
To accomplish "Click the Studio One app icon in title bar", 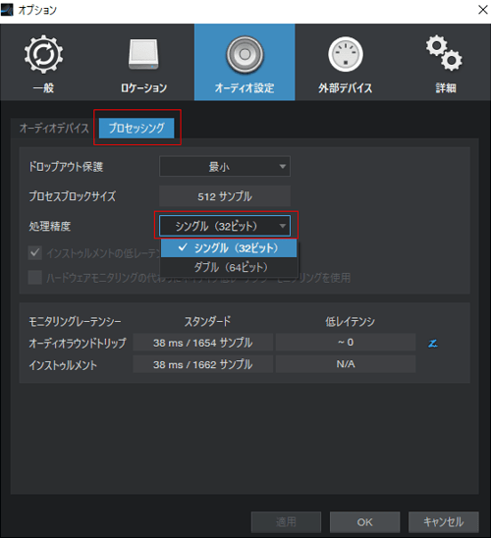I will coord(7,10).
